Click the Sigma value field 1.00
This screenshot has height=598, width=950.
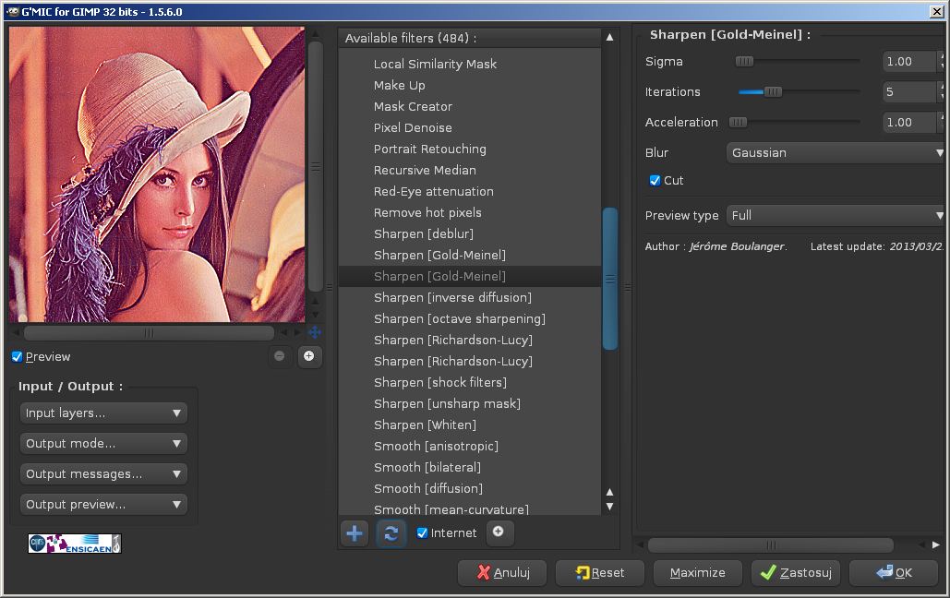(908, 61)
